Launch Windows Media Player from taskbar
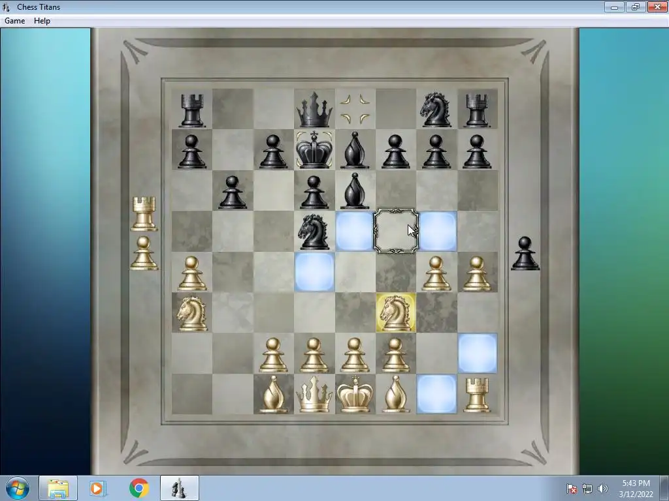Screen dimensions: 669x501 point(98,488)
